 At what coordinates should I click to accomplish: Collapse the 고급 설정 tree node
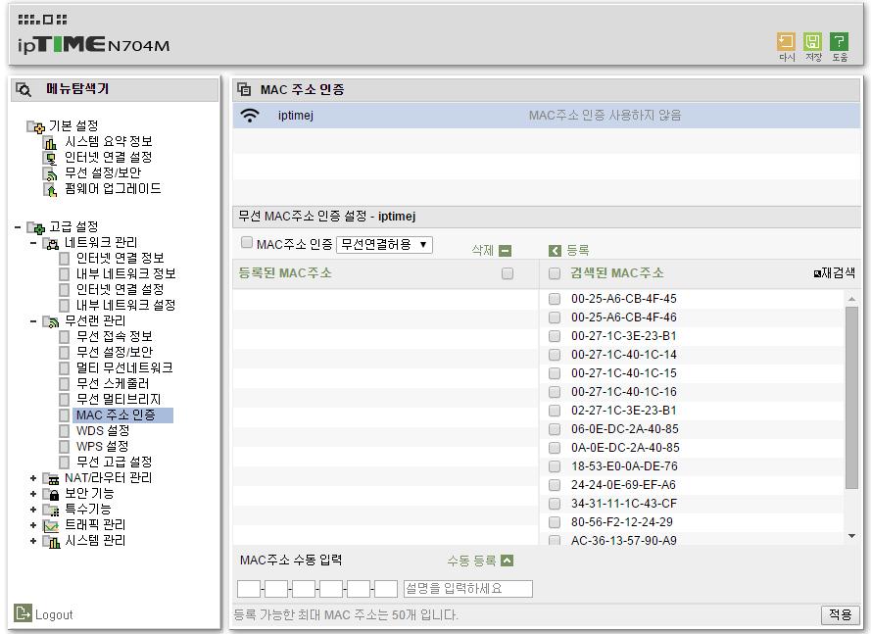(18, 227)
